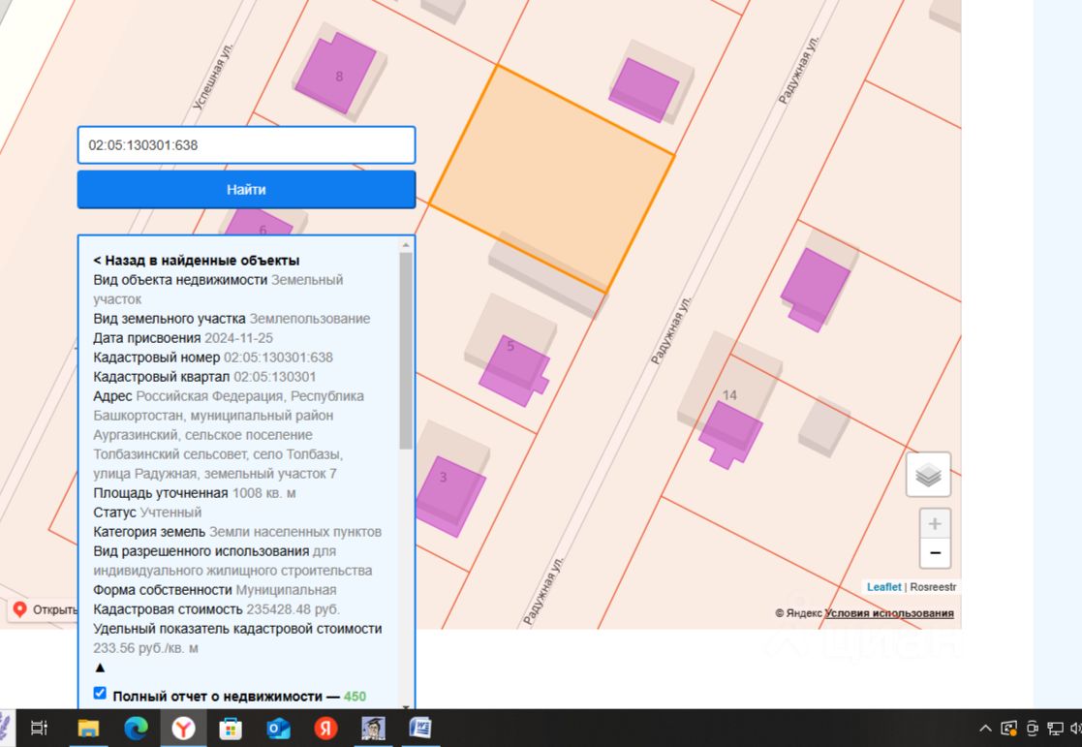
Task: Open File Explorer from the taskbar
Action: tap(88, 728)
